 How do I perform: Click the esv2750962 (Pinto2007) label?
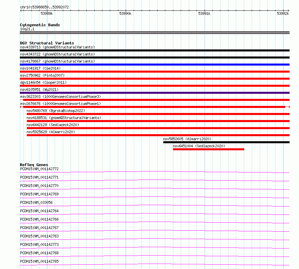42,75
